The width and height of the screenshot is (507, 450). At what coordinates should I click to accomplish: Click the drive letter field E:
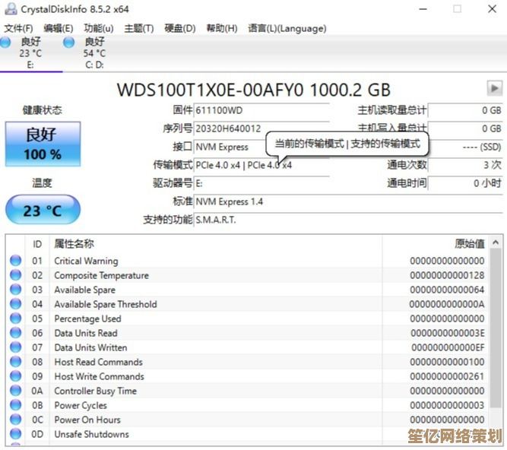261,184
